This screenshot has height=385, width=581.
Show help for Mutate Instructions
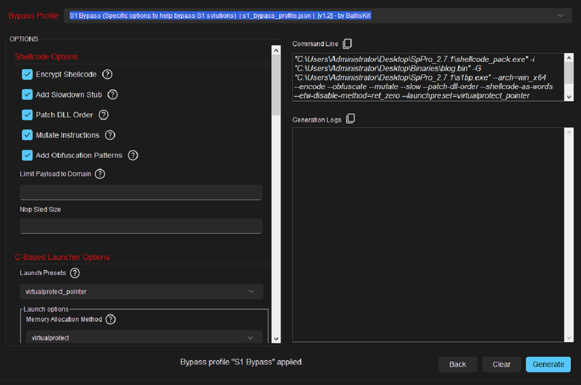tap(110, 135)
